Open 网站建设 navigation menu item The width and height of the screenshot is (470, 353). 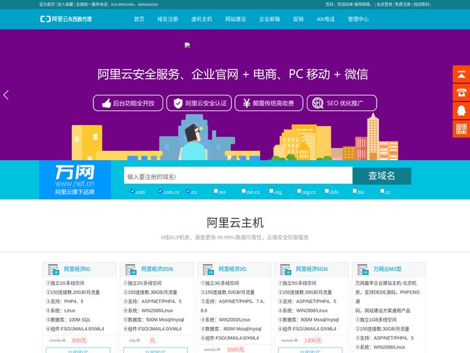click(235, 19)
